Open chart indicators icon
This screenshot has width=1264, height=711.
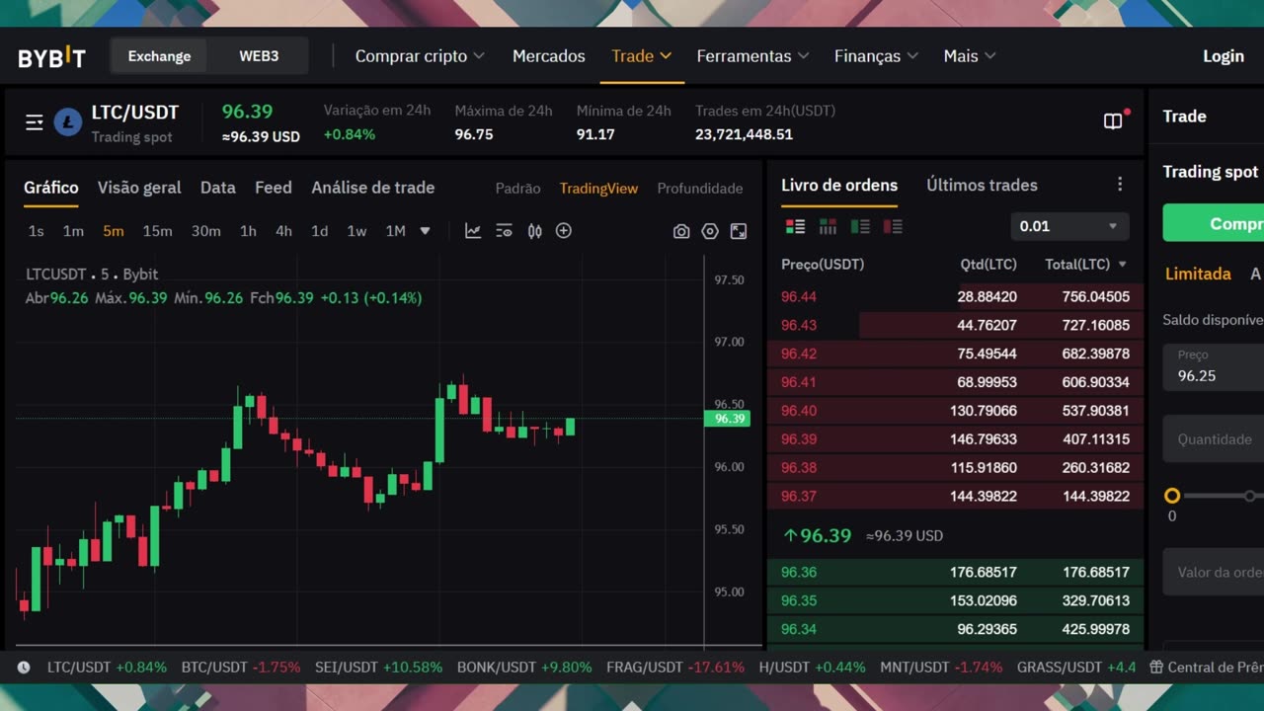pyautogui.click(x=473, y=231)
